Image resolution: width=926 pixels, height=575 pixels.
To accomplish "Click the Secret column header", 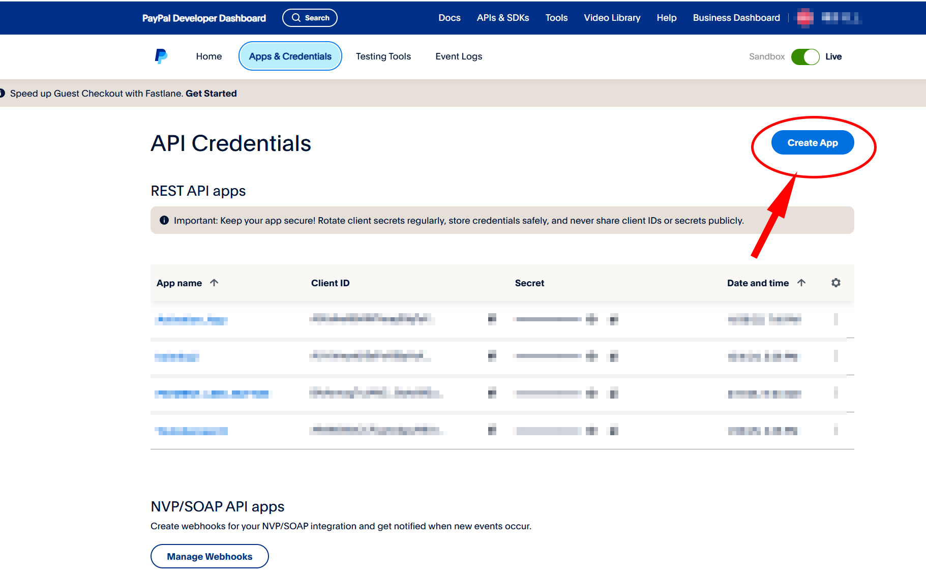I will coord(529,283).
